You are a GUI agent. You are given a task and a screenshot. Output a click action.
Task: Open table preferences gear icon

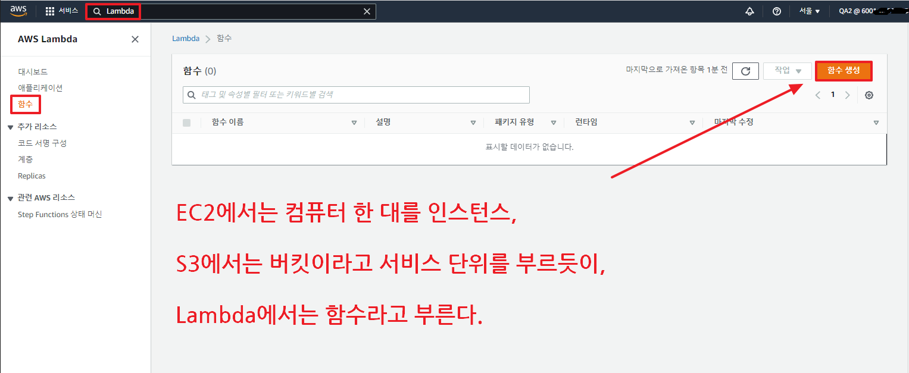869,95
